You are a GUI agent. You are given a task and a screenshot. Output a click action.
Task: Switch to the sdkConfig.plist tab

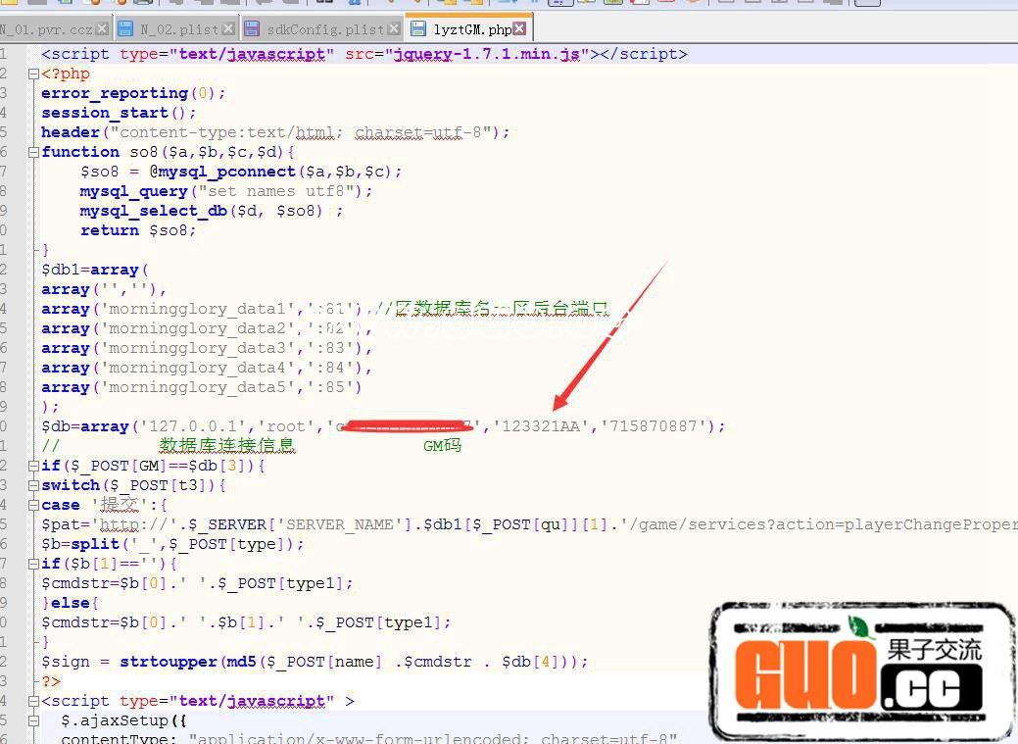[325, 29]
